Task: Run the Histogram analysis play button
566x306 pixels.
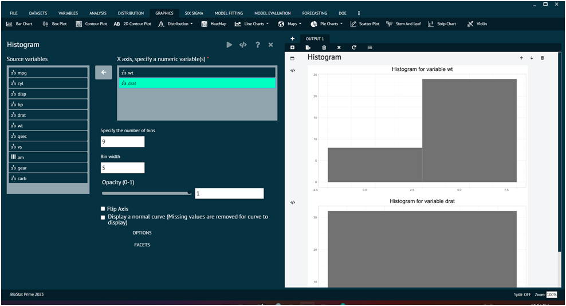Action: click(229, 45)
